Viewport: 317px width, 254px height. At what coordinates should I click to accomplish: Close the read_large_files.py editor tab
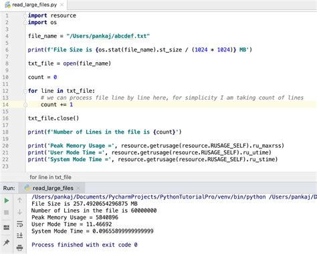click(62, 5)
